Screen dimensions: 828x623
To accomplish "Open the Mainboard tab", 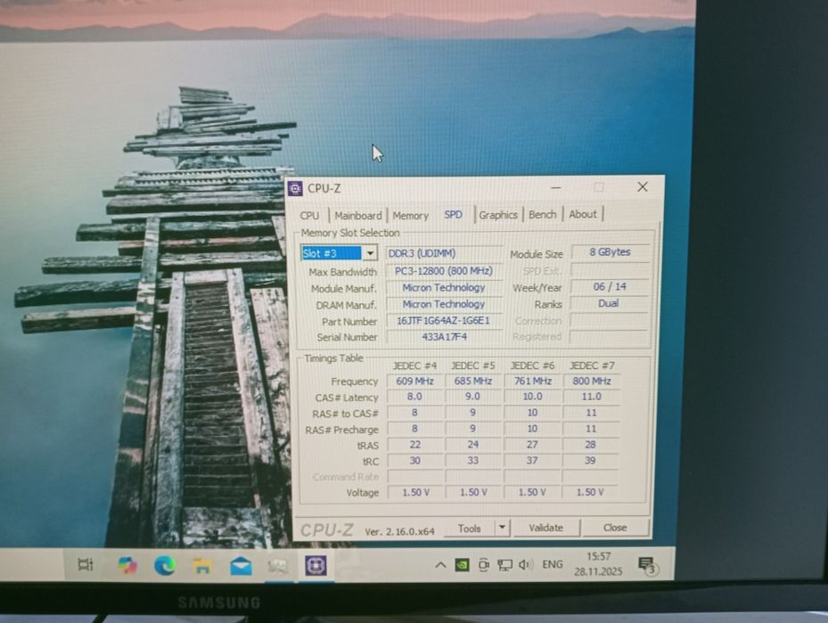I will [x=358, y=216].
